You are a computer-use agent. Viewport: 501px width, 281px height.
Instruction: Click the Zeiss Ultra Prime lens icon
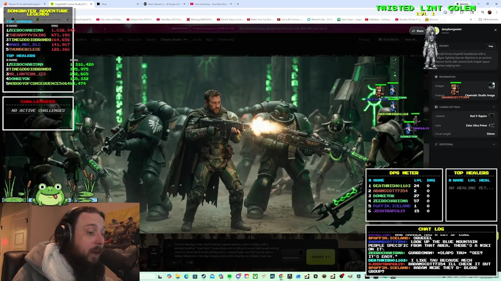[492, 125]
